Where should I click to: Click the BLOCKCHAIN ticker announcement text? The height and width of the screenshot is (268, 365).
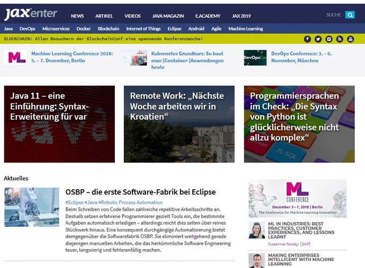[x=103, y=39]
